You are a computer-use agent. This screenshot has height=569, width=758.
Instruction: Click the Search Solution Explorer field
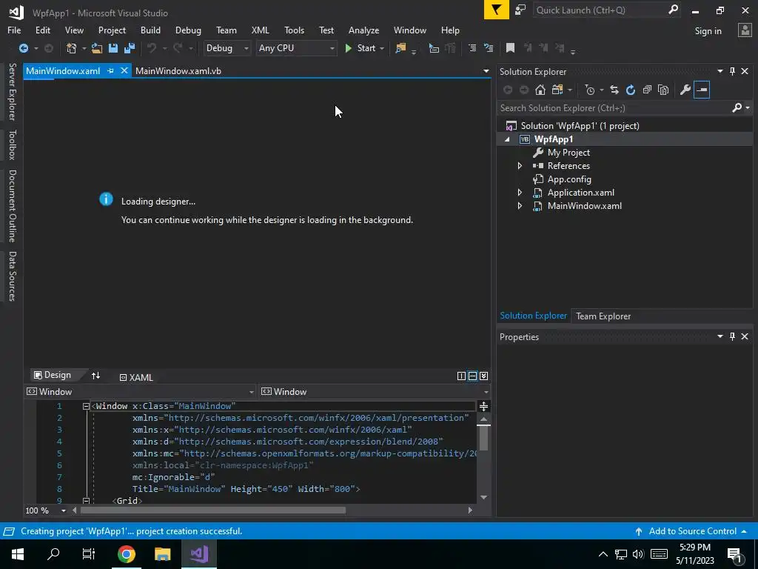click(x=614, y=108)
